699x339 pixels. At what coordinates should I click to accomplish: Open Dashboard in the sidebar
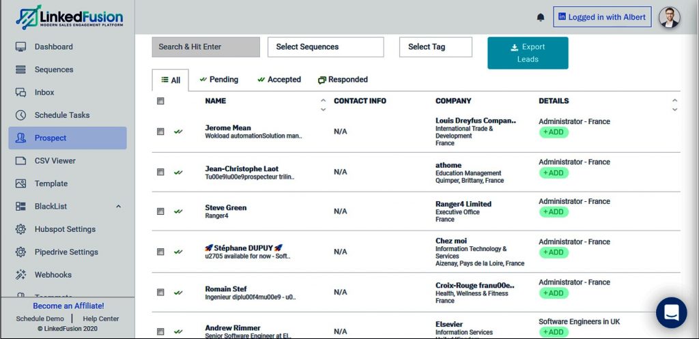click(68, 47)
